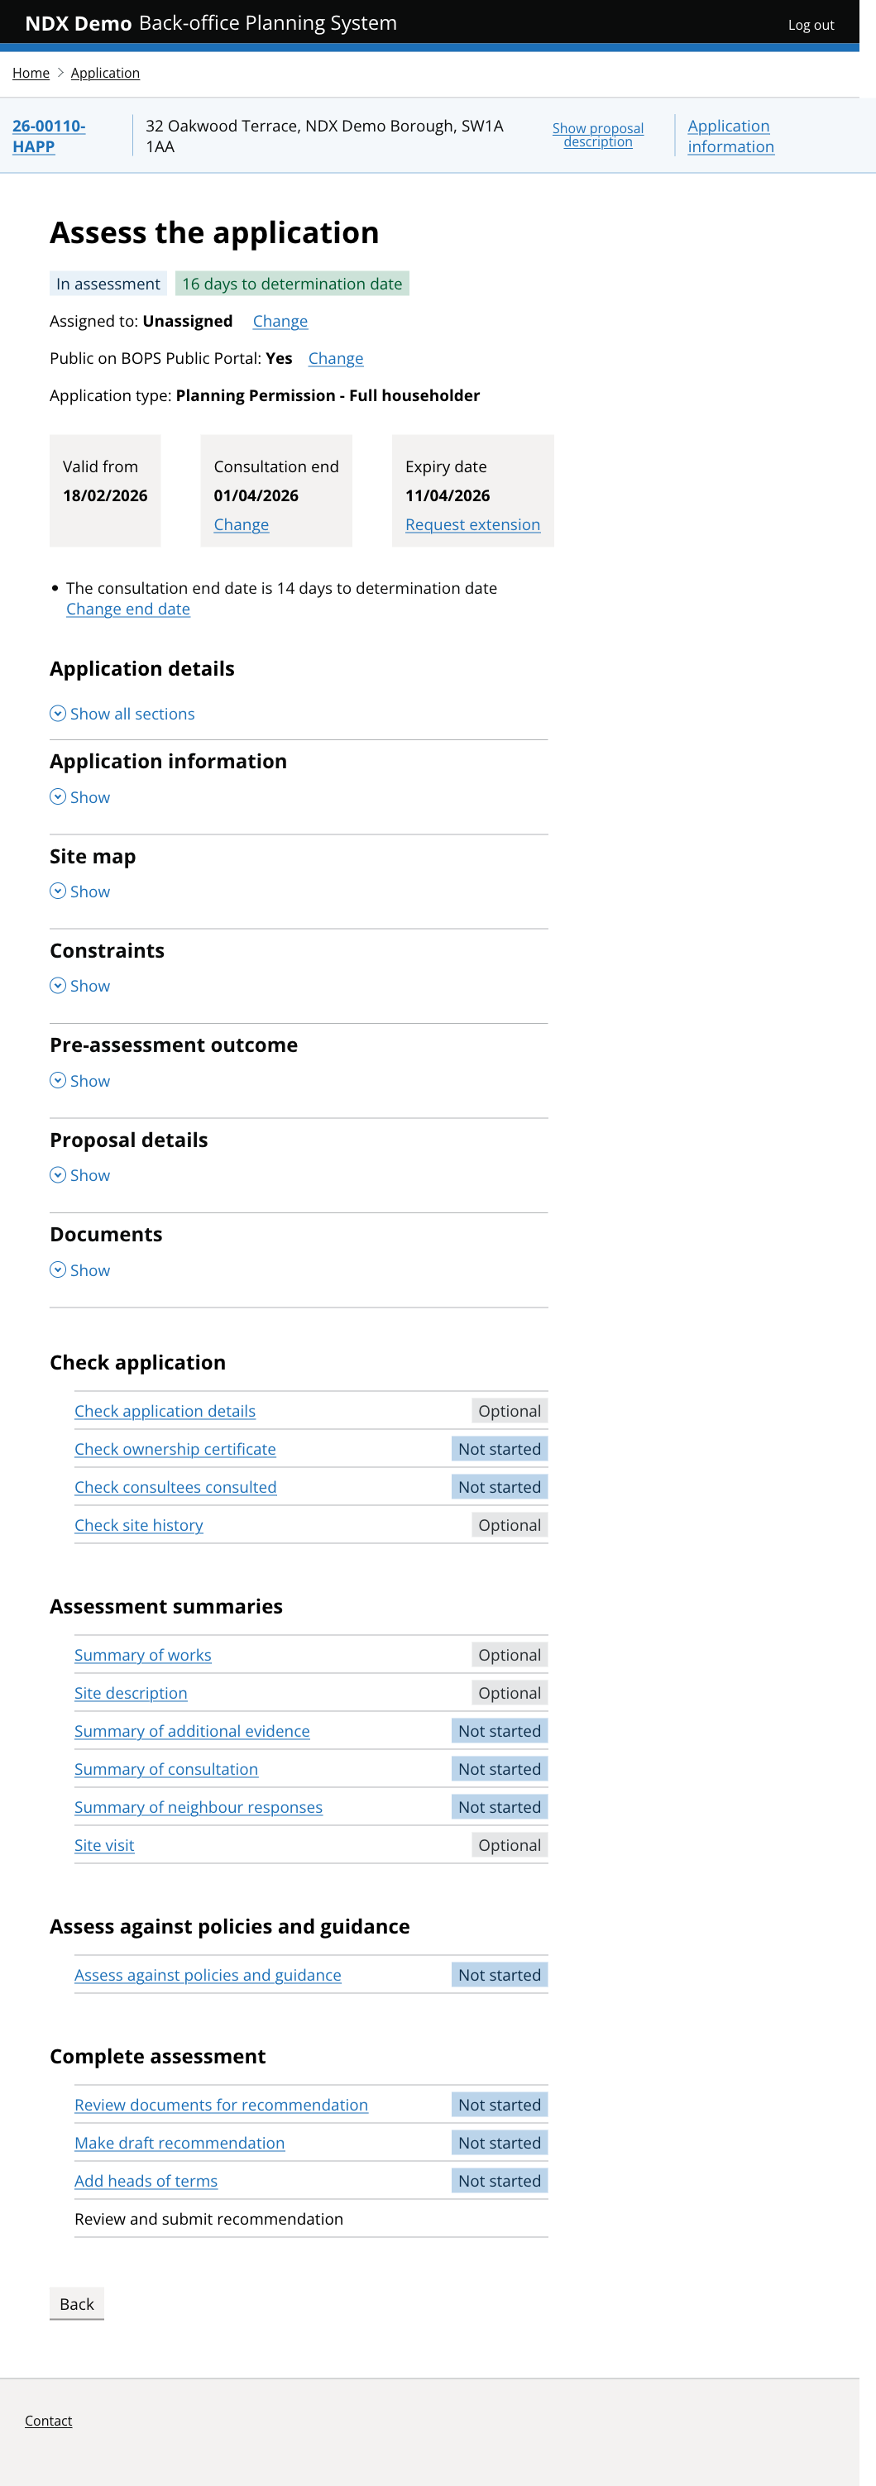This screenshot has height=2486, width=876.
Task: Open Application information in the header
Action: 730,136
